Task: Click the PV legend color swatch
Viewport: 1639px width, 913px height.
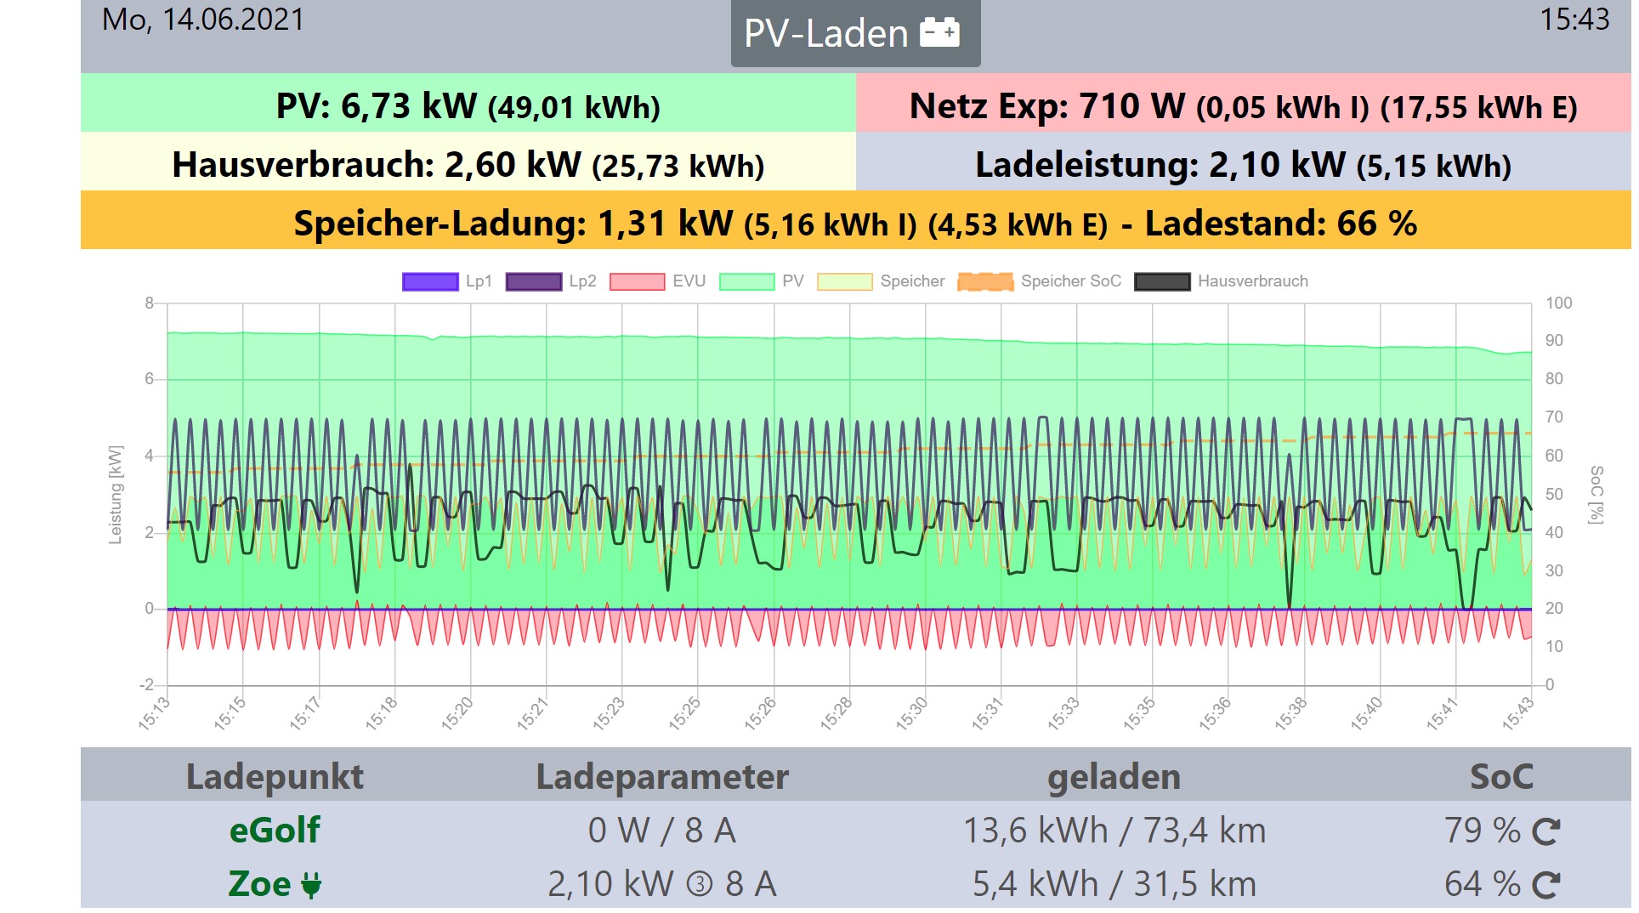Action: click(746, 281)
